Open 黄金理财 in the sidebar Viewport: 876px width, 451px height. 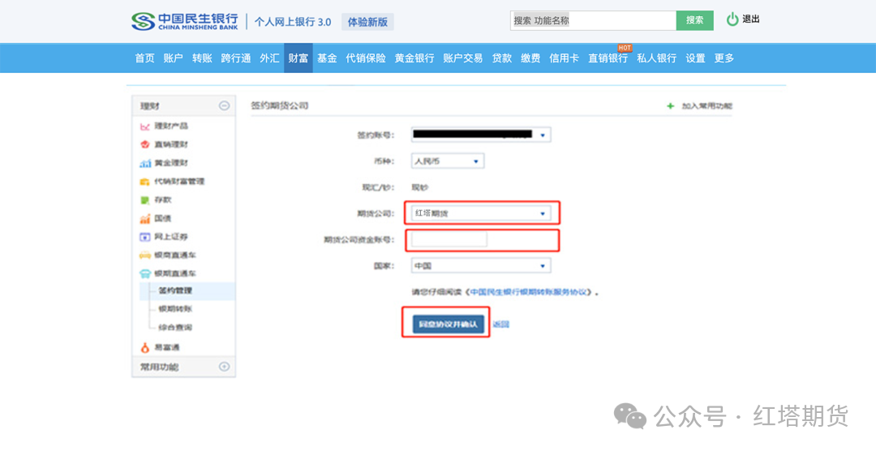[171, 163]
